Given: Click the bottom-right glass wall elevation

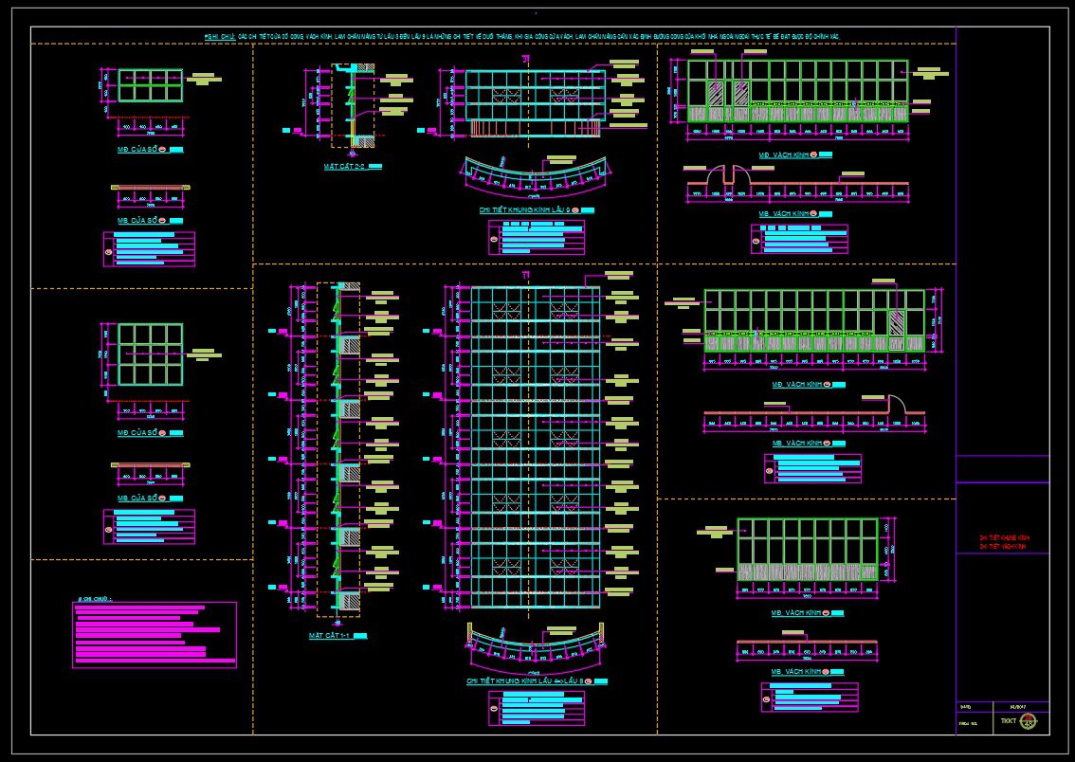Looking at the screenshot, I should pos(808,549).
